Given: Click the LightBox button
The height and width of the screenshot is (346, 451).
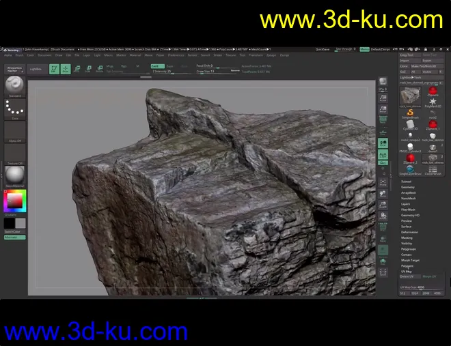Looking at the screenshot, I should [x=36, y=69].
